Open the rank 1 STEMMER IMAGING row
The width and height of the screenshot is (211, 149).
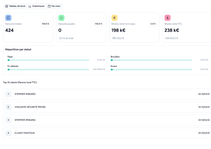107,94
